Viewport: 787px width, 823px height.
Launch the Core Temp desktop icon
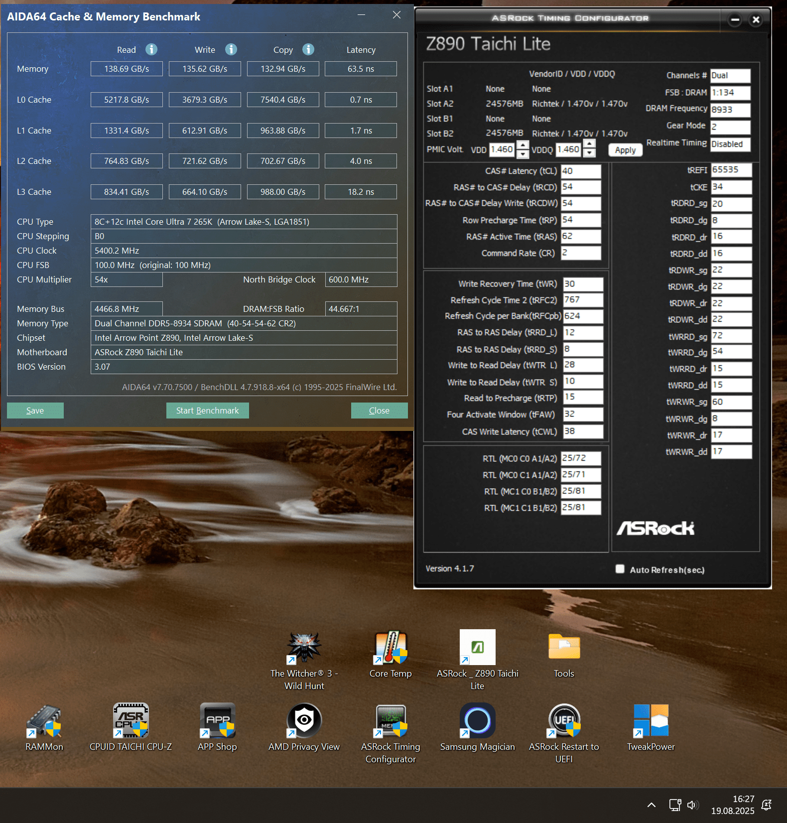pos(391,655)
